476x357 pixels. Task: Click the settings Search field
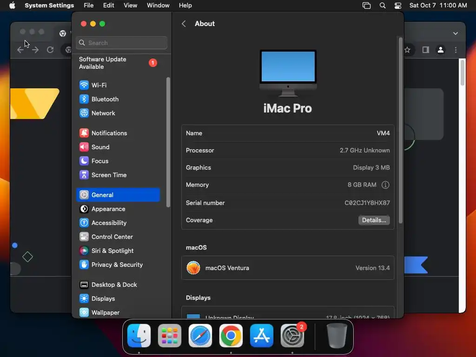point(121,43)
